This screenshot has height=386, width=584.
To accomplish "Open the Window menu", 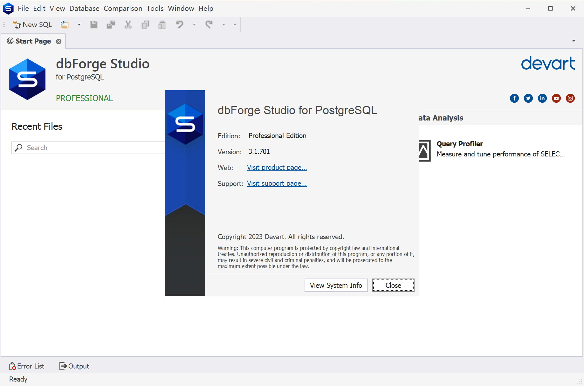I will click(x=181, y=9).
